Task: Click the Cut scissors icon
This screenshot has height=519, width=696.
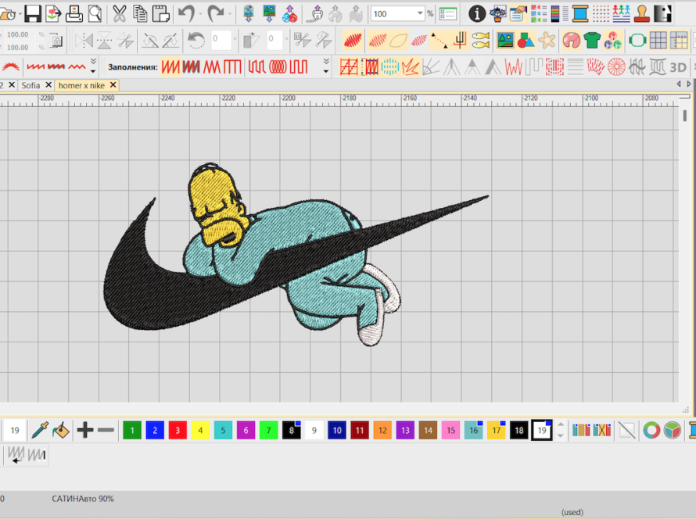Action: [119, 14]
